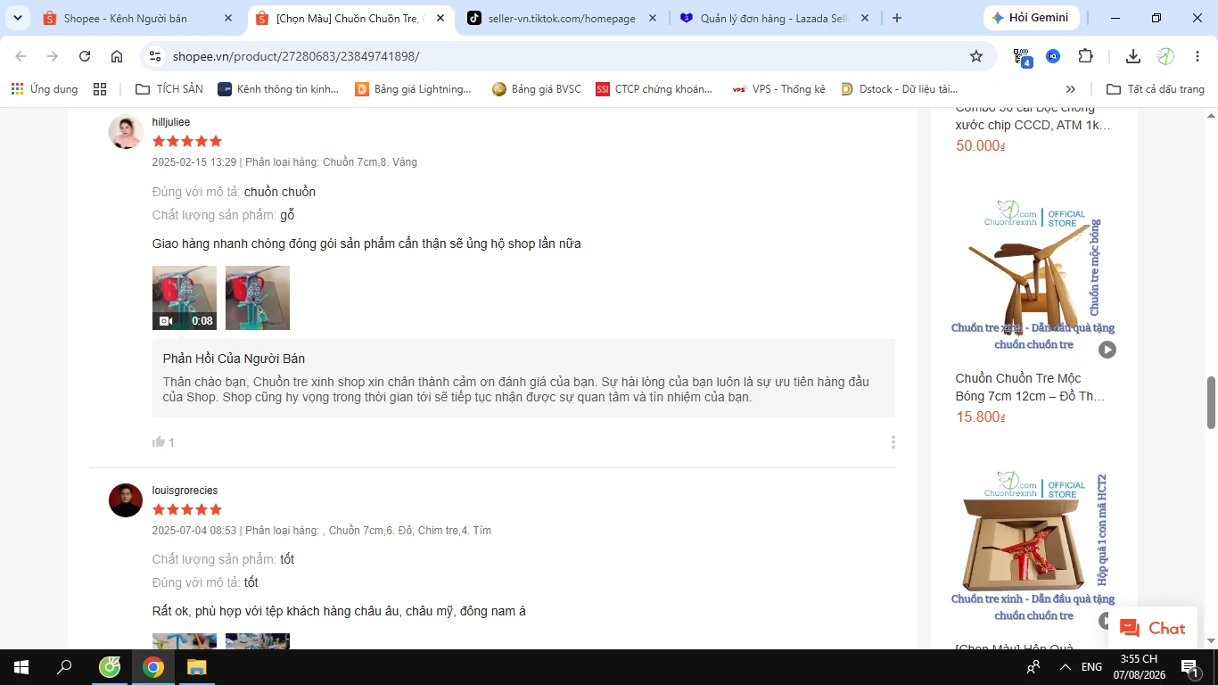This screenshot has width=1218, height=685.
Task: Open Bảng giá BVSC bookmark
Action: coord(537,89)
